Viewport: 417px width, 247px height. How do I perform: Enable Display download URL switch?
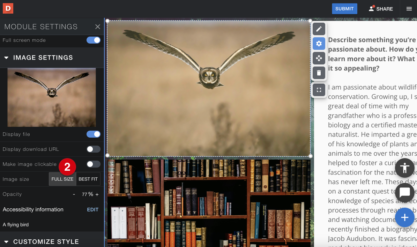coord(94,149)
